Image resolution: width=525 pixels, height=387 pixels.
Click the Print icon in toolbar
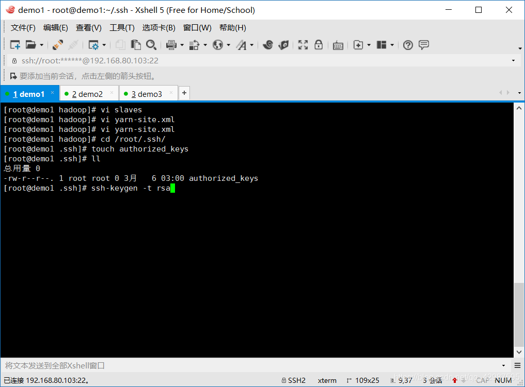pyautogui.click(x=171, y=45)
